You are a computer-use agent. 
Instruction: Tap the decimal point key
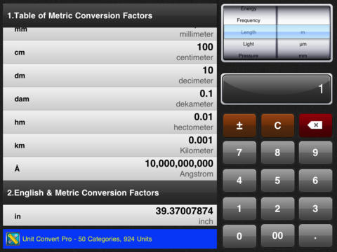coord(315,236)
